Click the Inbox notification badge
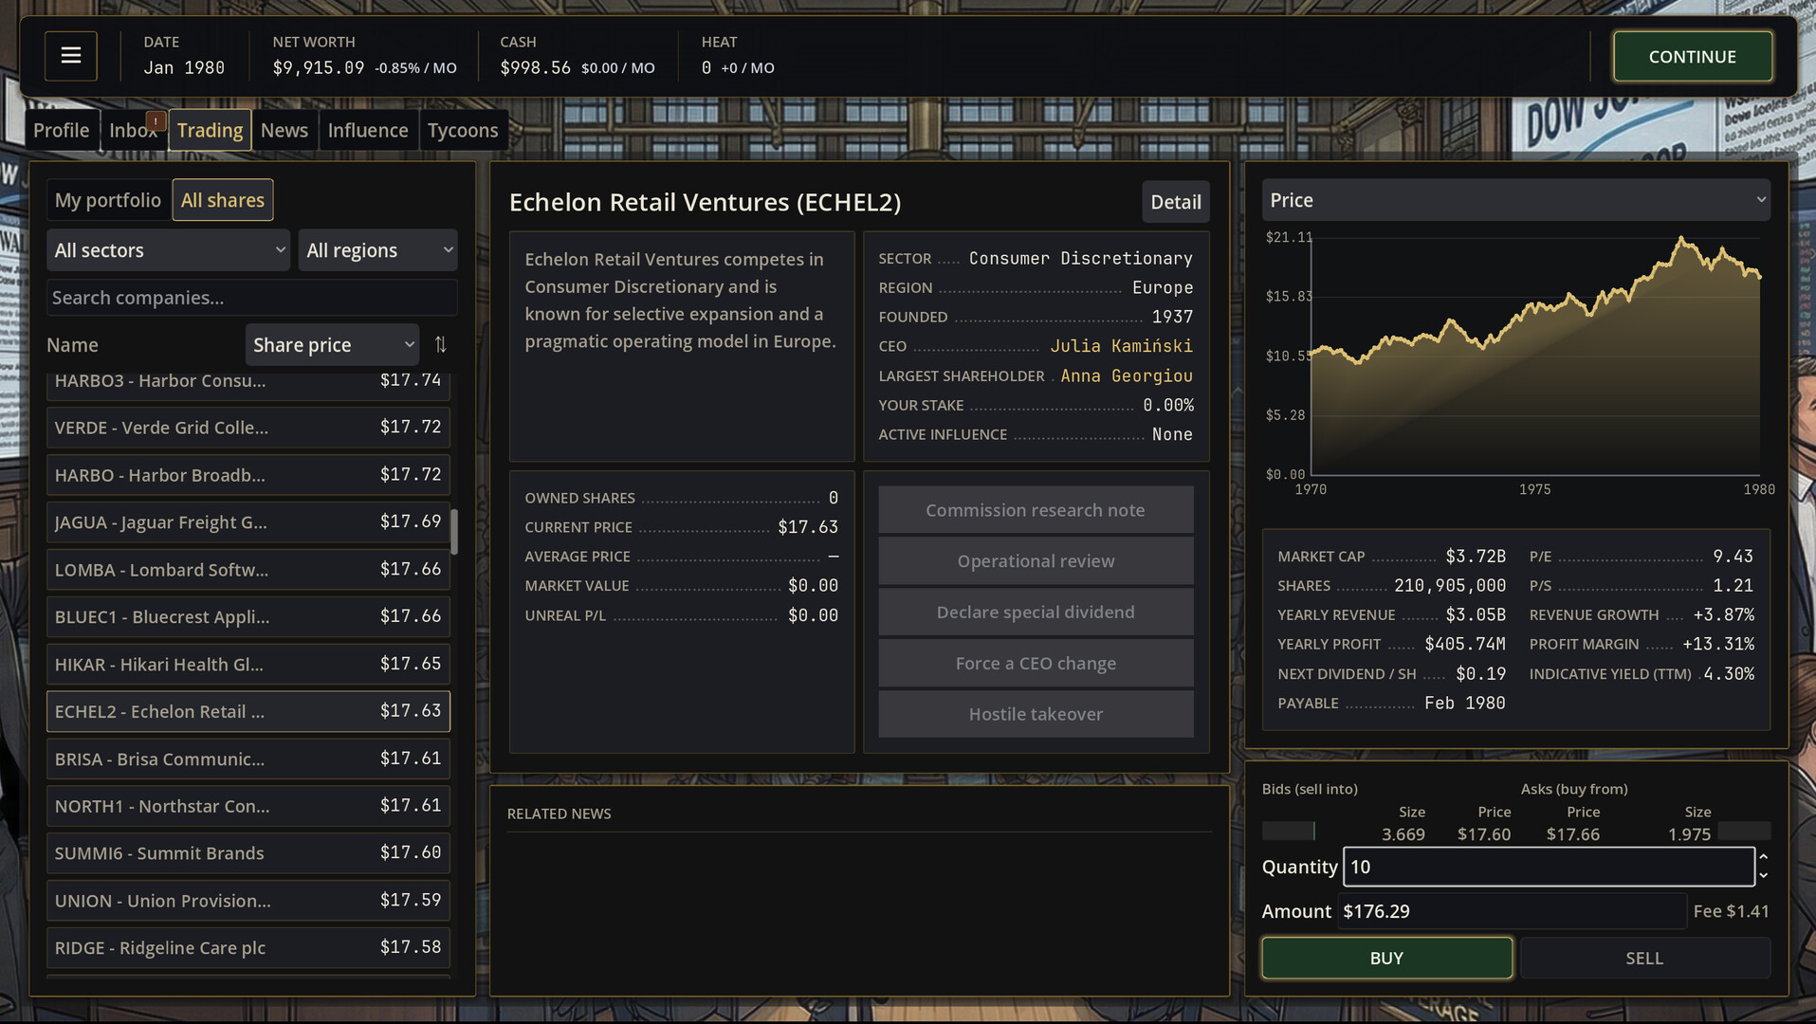Screen dimensions: 1816x1024 pos(156,120)
